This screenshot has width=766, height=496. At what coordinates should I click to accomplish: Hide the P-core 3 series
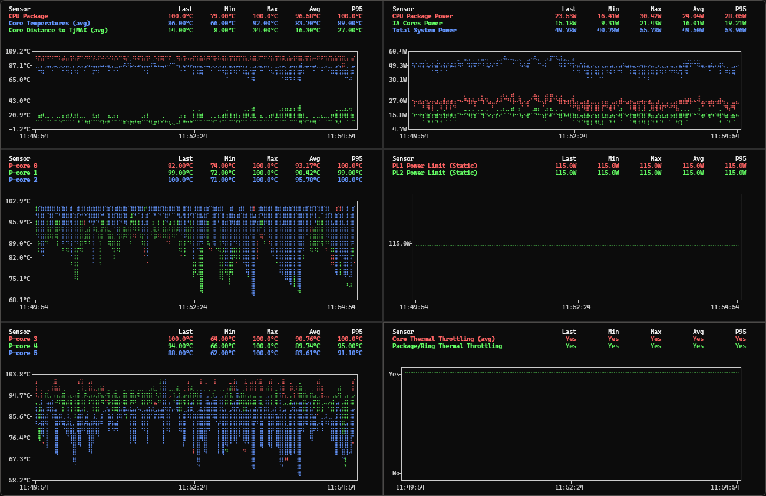(22, 339)
